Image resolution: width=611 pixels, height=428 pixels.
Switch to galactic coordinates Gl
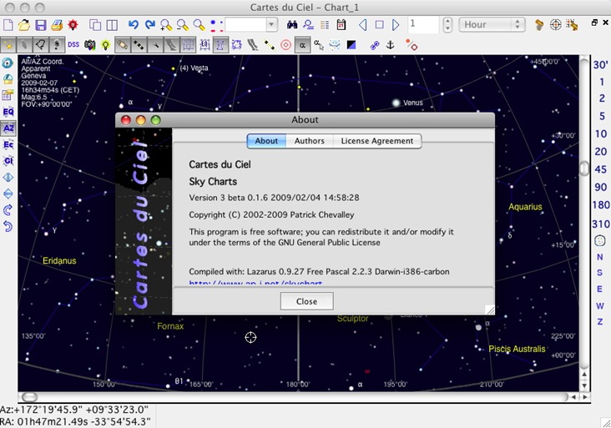point(8,161)
